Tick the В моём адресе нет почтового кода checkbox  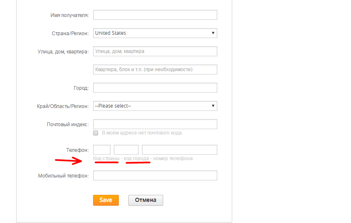(x=96, y=133)
